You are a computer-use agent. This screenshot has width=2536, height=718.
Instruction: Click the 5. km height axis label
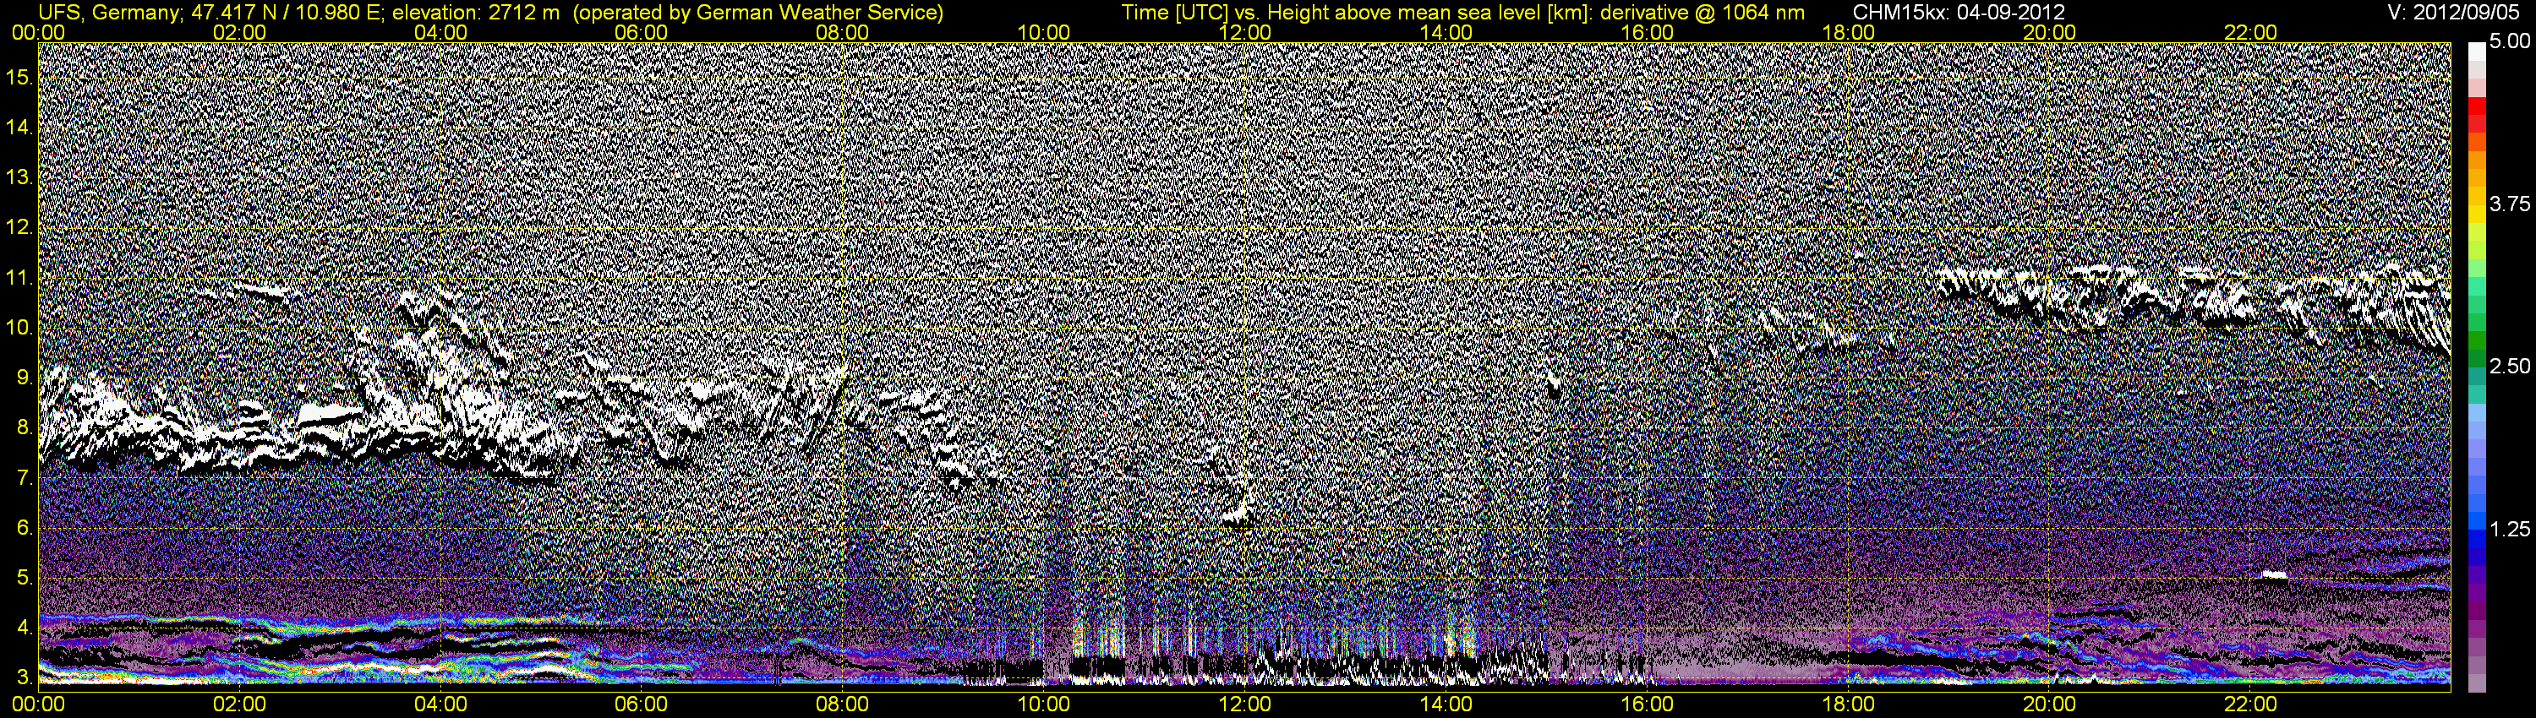coord(25,577)
